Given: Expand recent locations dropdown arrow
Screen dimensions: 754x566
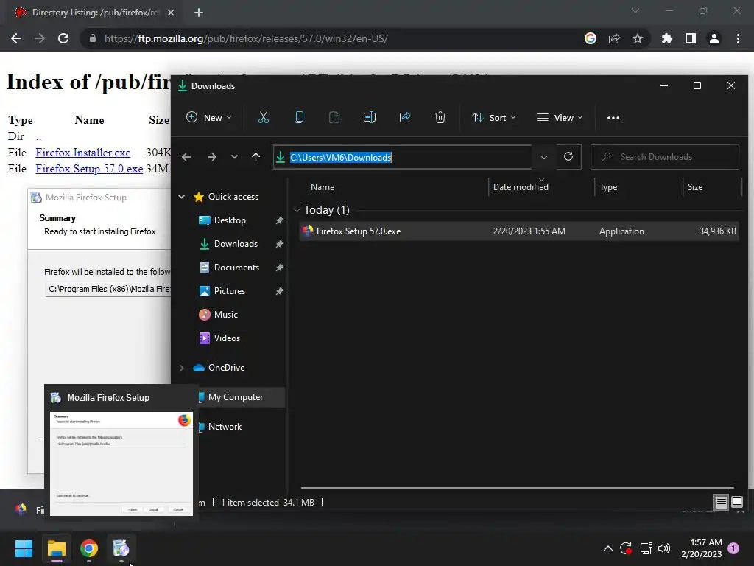Looking at the screenshot, I should 234,157.
